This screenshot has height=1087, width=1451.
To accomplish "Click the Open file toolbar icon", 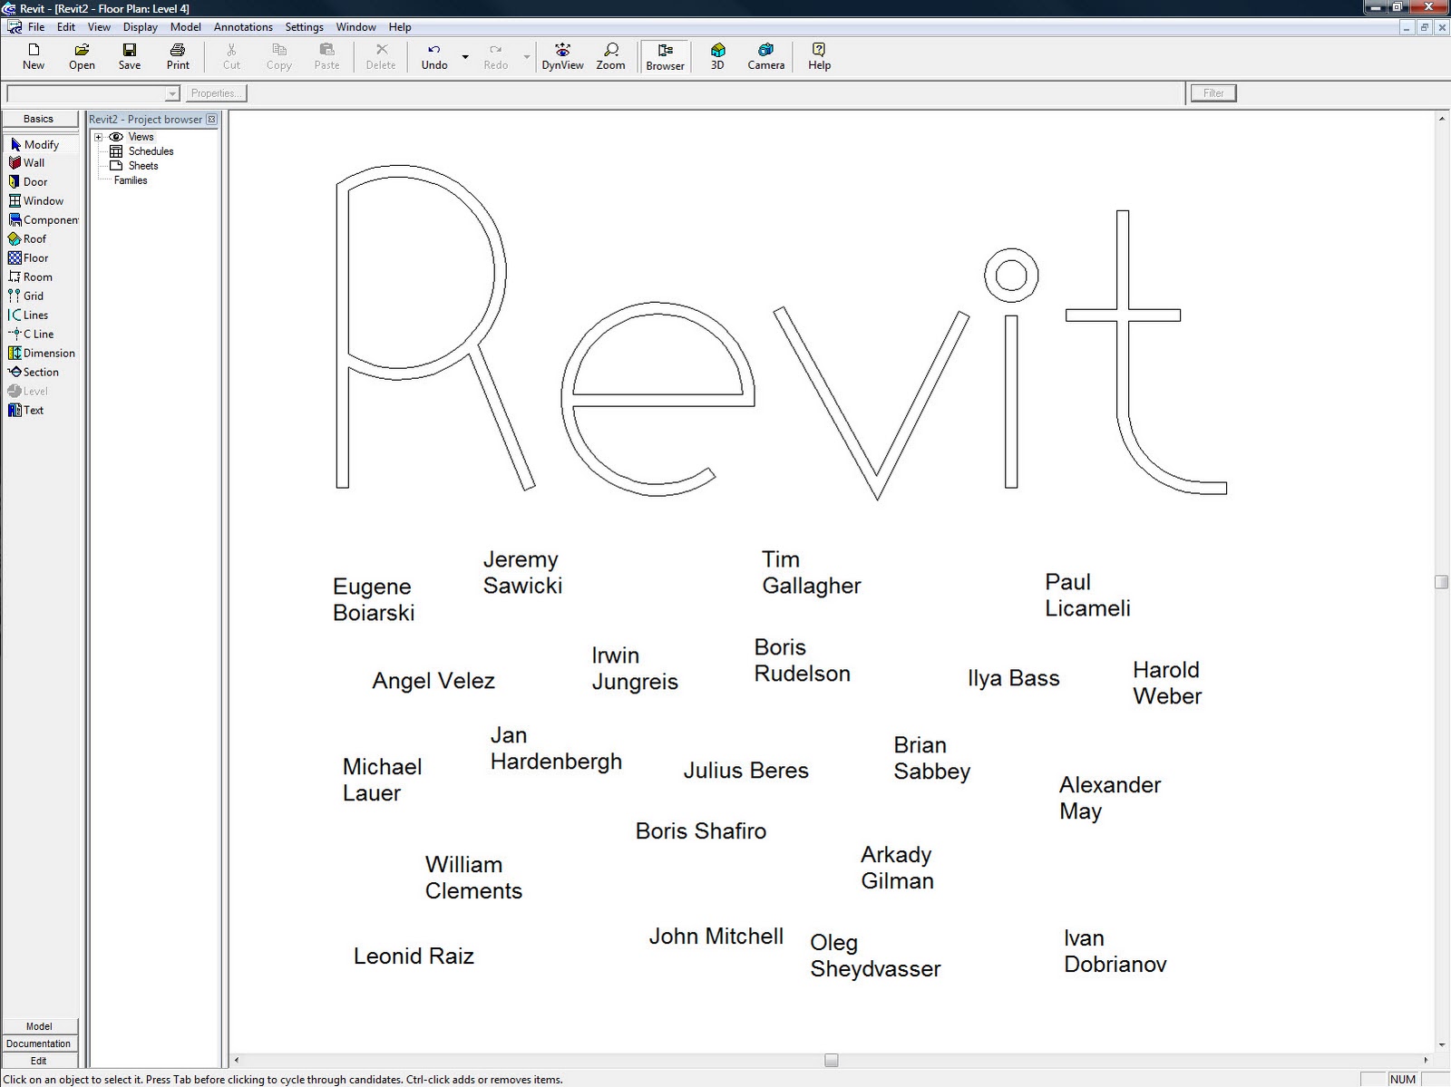I will coord(82,56).
